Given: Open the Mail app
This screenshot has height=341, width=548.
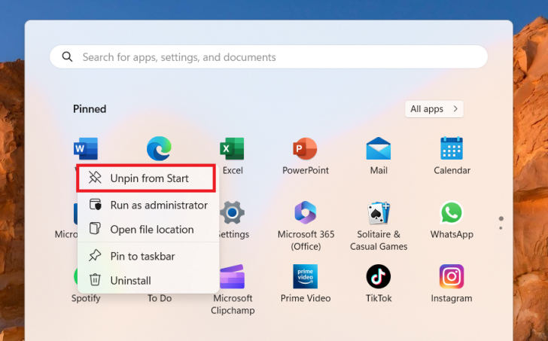Looking at the screenshot, I should tap(379, 148).
